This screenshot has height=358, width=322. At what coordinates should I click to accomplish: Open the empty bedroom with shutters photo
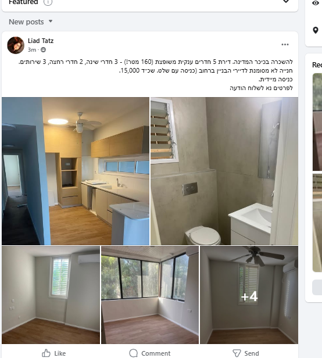(51, 295)
